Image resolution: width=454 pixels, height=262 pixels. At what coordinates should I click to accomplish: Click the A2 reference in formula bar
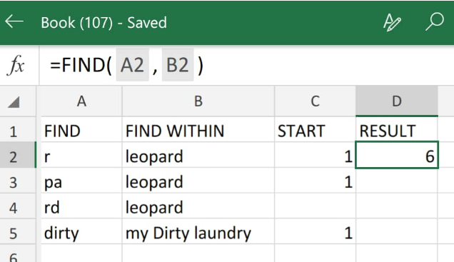pyautogui.click(x=132, y=65)
